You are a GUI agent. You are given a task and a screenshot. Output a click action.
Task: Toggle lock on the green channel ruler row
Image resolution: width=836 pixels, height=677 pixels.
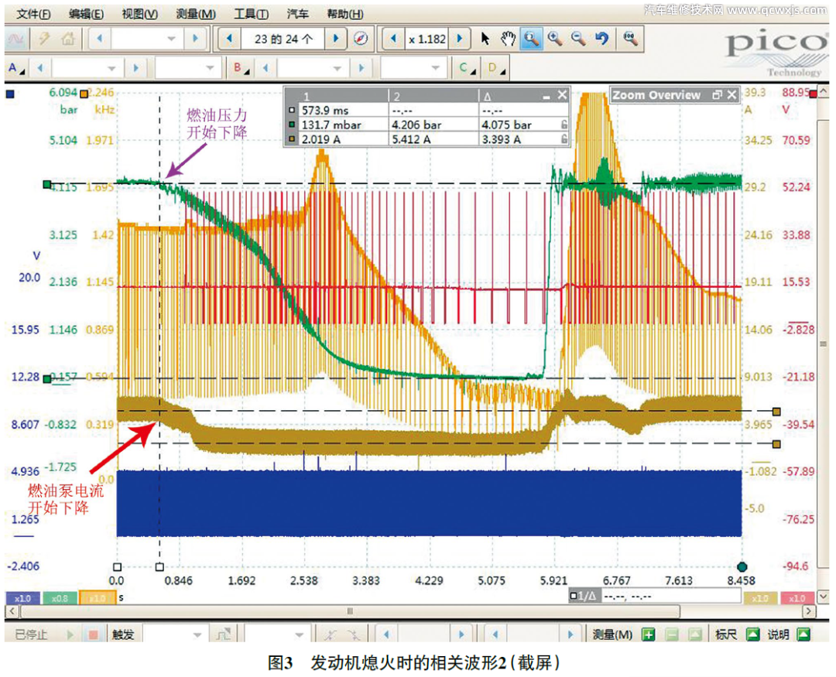click(564, 125)
